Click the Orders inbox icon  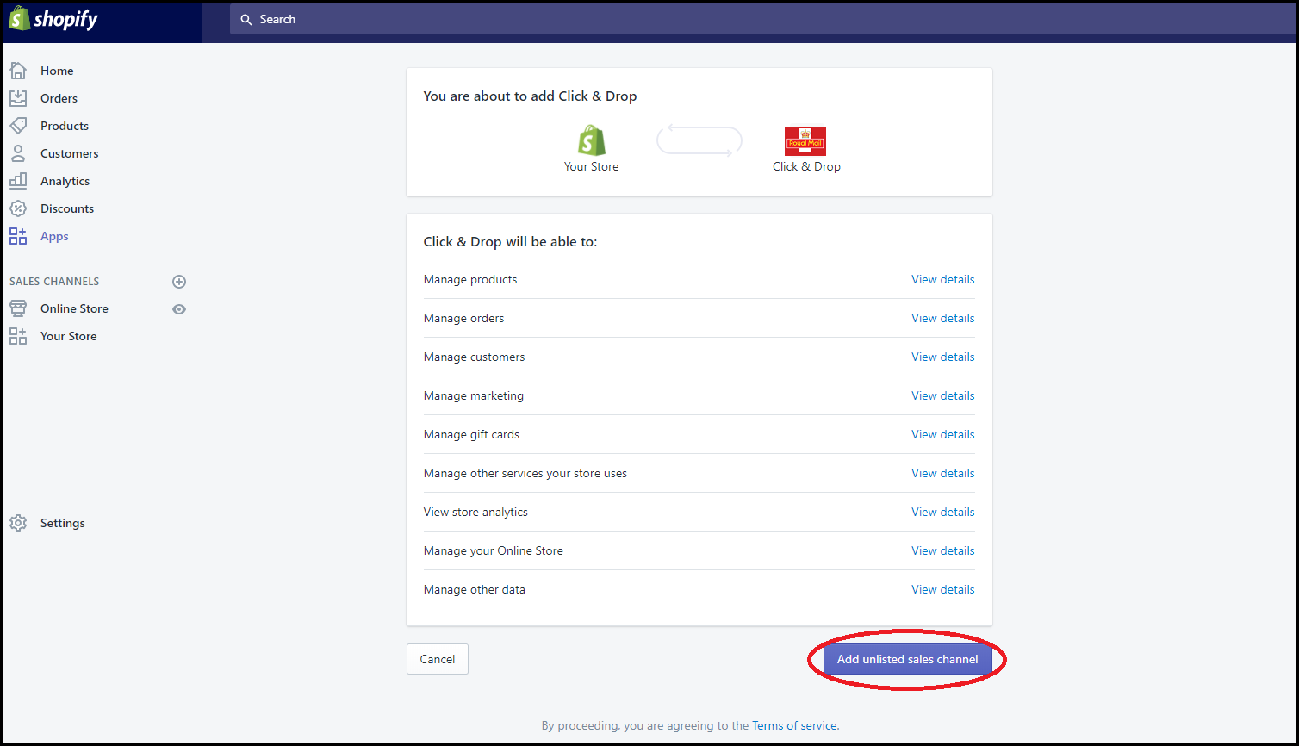(18, 98)
